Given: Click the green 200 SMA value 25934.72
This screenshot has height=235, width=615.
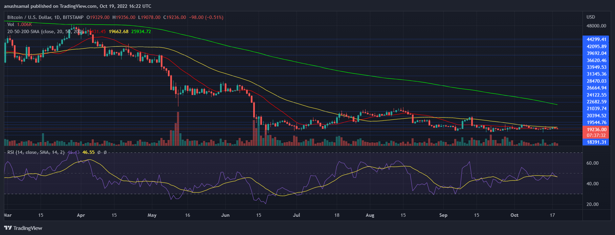Looking at the screenshot, I should click(x=141, y=31).
